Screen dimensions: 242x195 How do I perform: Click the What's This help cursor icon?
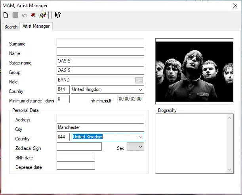[x=58, y=15]
